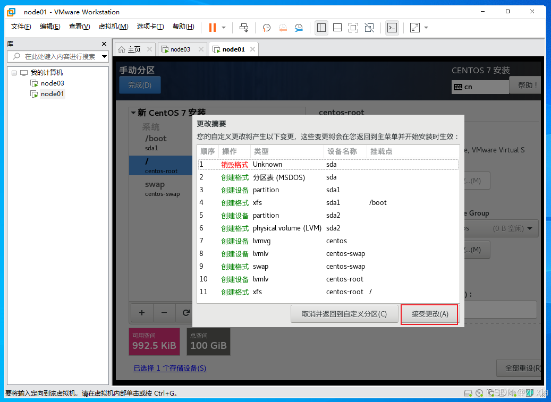Collapse the 新 CentOS 7 安装 section
551x402 pixels.
coord(133,113)
